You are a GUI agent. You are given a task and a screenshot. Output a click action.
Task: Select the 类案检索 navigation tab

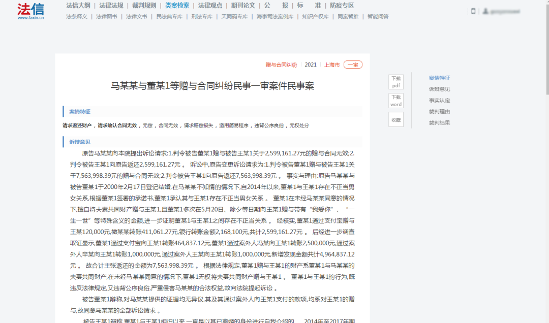click(177, 5)
